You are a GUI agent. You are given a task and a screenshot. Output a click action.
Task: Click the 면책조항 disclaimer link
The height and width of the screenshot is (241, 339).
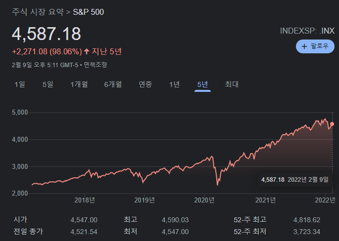tap(96, 65)
